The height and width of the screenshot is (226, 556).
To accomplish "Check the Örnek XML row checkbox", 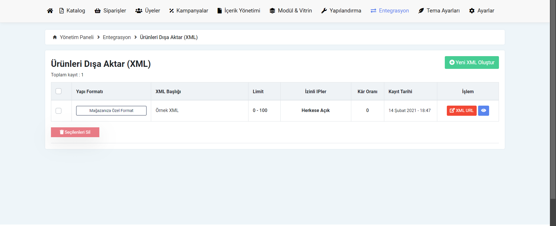I will (x=58, y=111).
